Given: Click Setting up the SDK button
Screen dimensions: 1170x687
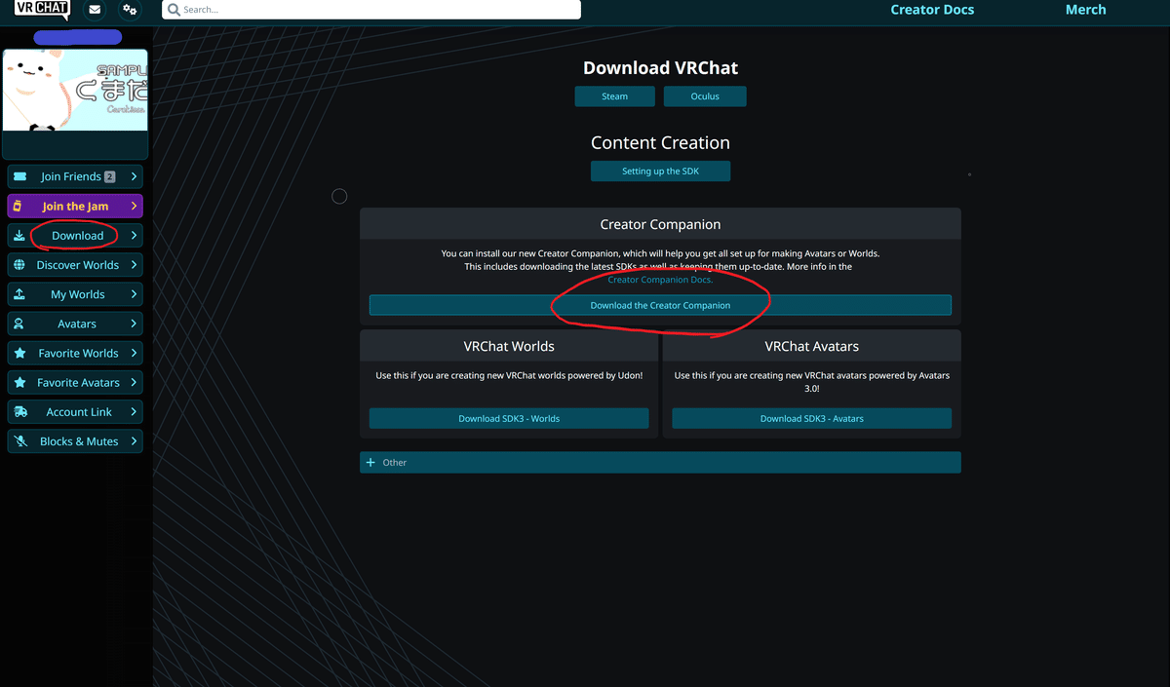Looking at the screenshot, I should pyautogui.click(x=660, y=171).
